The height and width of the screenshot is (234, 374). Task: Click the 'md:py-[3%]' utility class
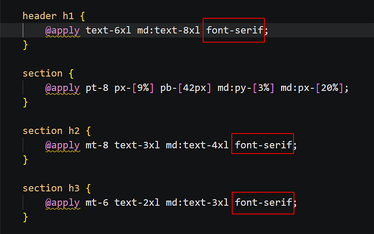(x=246, y=88)
